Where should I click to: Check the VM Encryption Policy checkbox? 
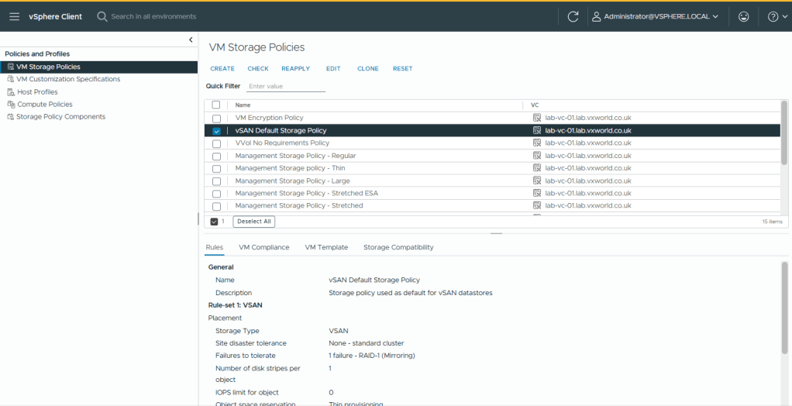click(216, 119)
